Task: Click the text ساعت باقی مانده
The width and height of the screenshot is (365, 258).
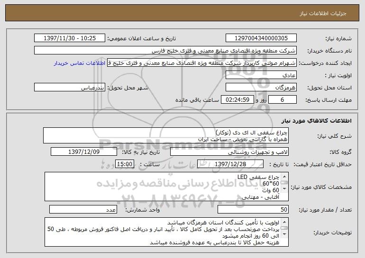Action: click(x=197, y=100)
